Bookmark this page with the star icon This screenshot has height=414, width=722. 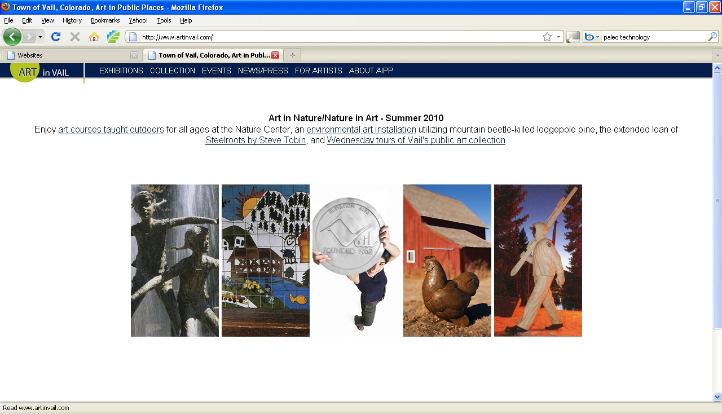click(547, 37)
